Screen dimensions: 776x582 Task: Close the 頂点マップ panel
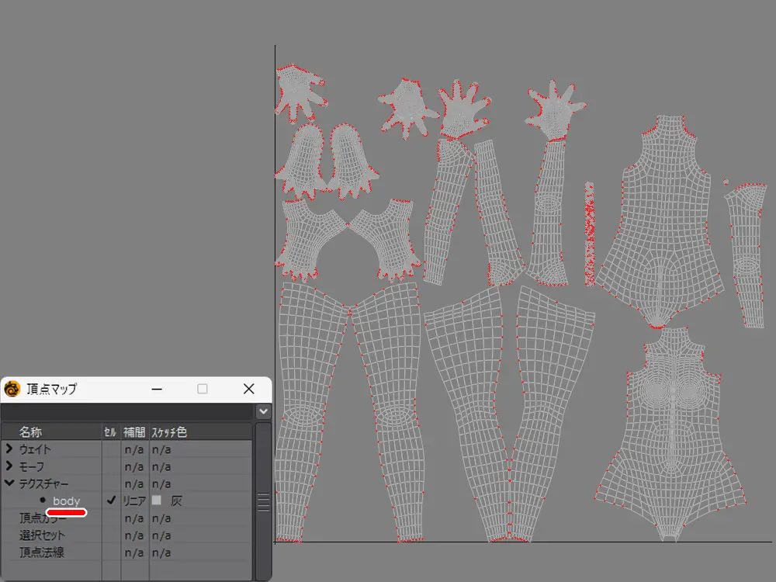pyautogui.click(x=248, y=389)
